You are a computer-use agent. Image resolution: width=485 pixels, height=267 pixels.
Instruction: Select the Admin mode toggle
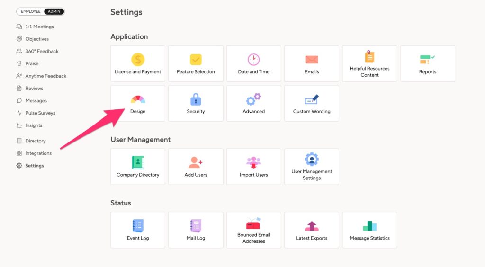click(x=54, y=11)
